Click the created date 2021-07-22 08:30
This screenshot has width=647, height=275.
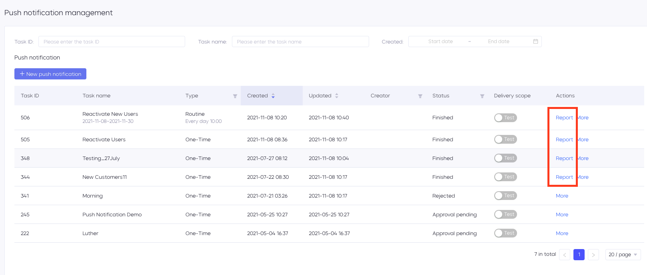click(x=268, y=177)
